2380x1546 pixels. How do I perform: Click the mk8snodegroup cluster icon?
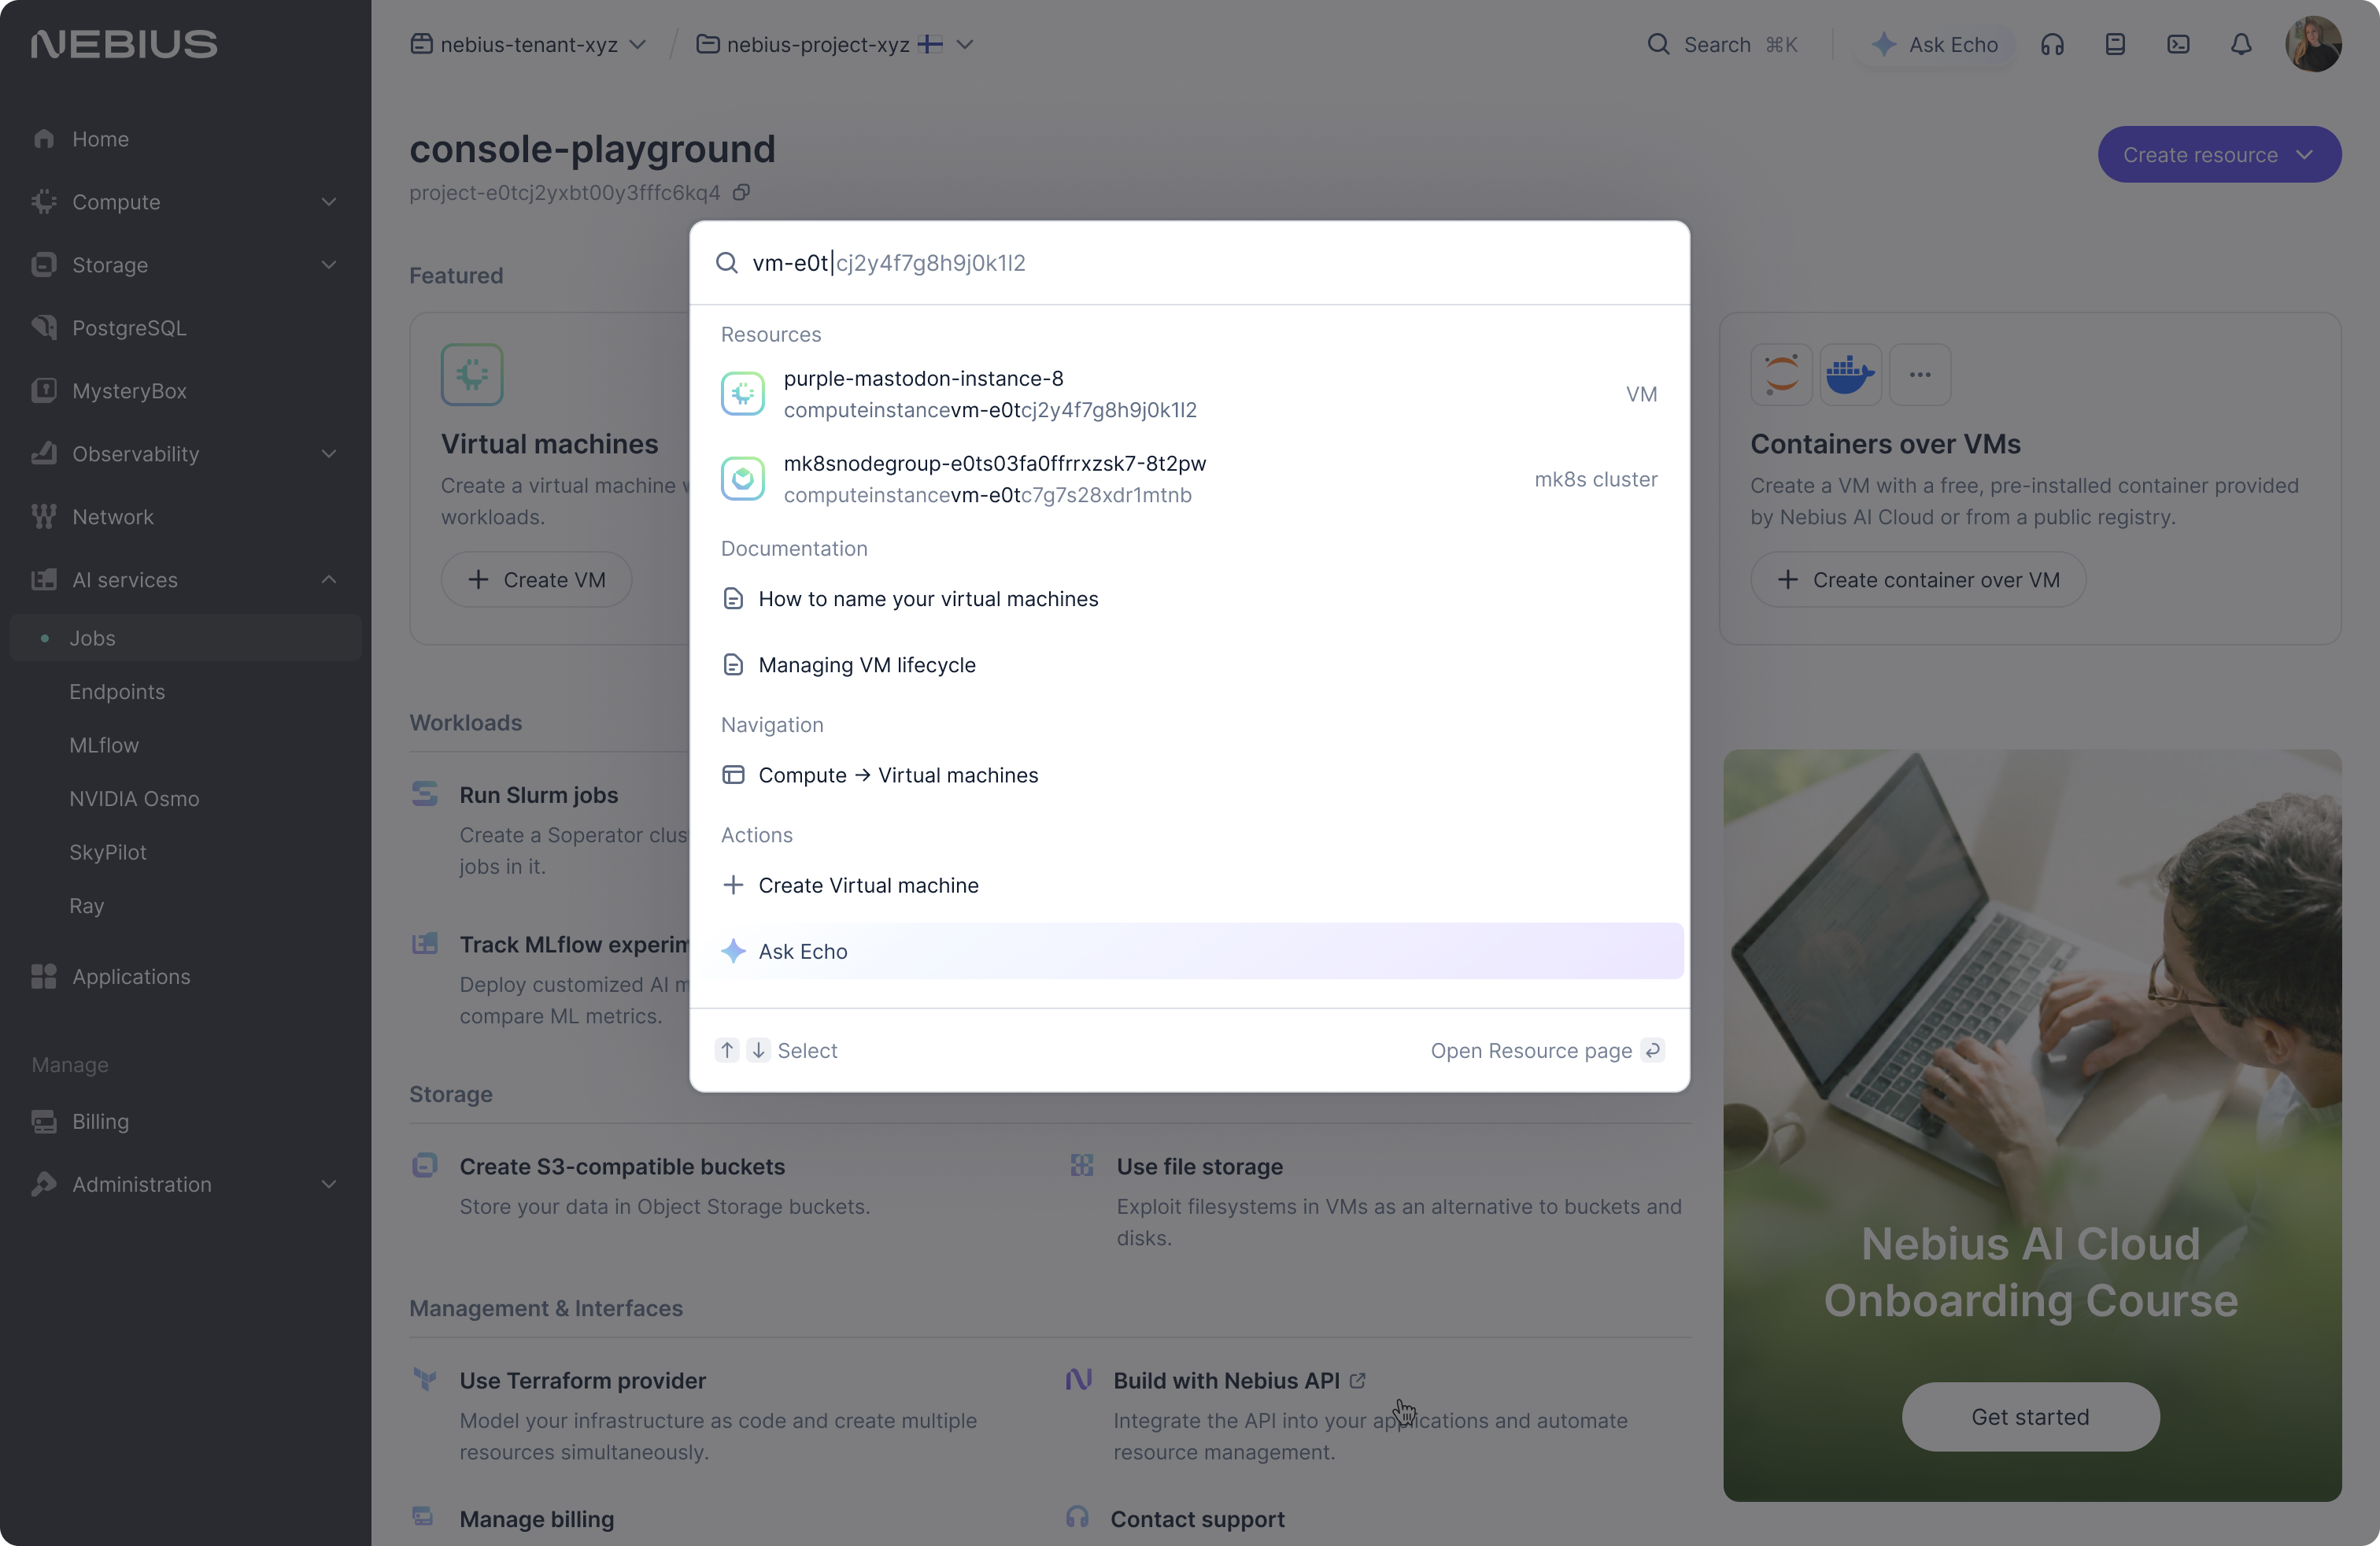click(x=742, y=479)
